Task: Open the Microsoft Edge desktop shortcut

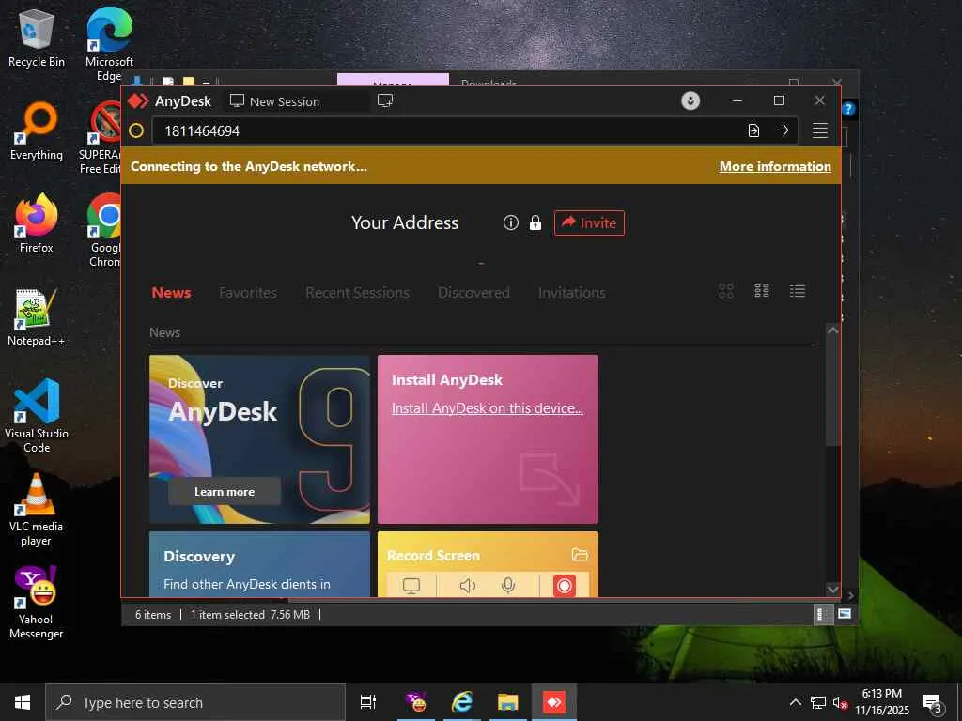Action: tap(109, 44)
